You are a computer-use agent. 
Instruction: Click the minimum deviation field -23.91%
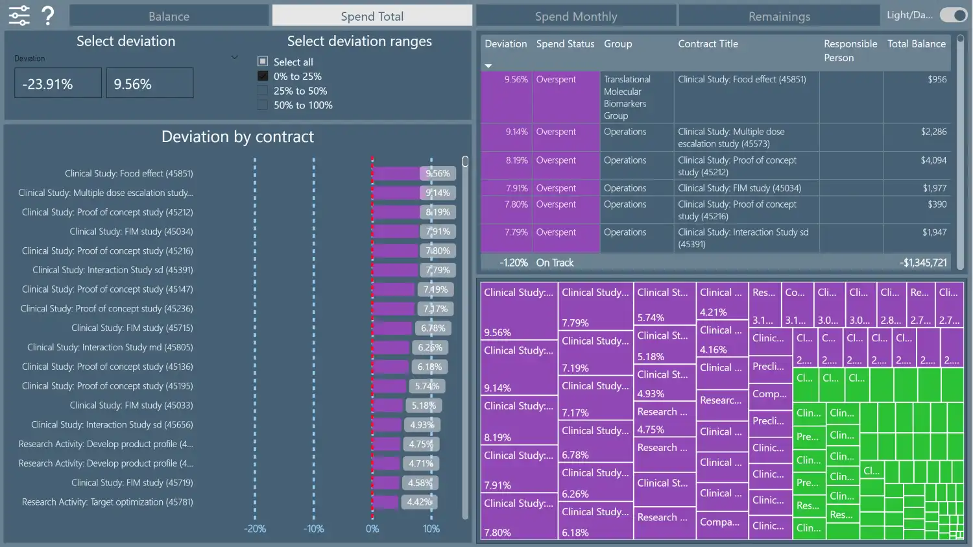(58, 84)
